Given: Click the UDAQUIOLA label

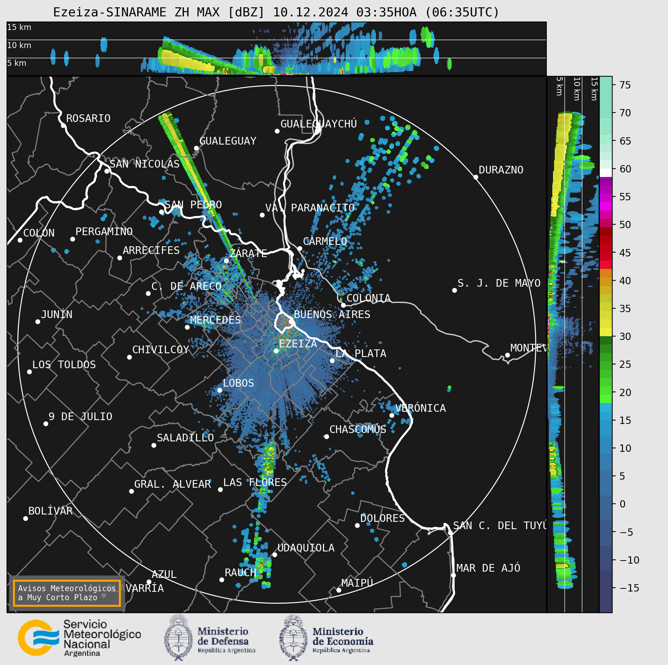Looking at the screenshot, I should (x=306, y=548).
